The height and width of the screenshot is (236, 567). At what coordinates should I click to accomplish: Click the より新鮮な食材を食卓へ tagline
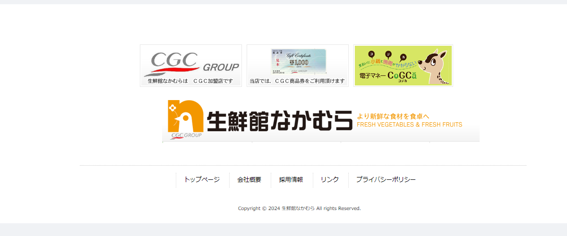coord(393,116)
